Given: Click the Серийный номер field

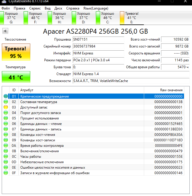Looking at the screenshot, I should pyautogui.click(x=98, y=46).
